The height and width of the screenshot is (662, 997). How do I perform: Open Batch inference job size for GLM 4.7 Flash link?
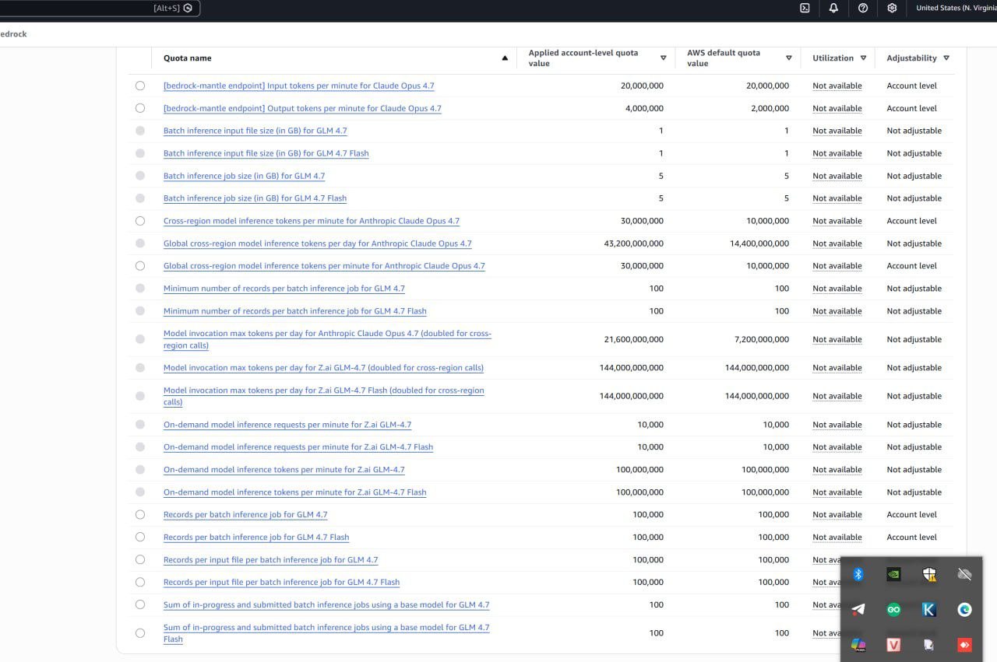(255, 198)
